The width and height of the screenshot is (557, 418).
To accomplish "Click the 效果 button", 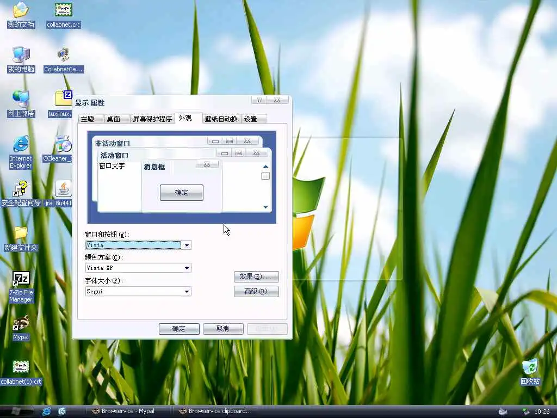I will pyautogui.click(x=256, y=276).
